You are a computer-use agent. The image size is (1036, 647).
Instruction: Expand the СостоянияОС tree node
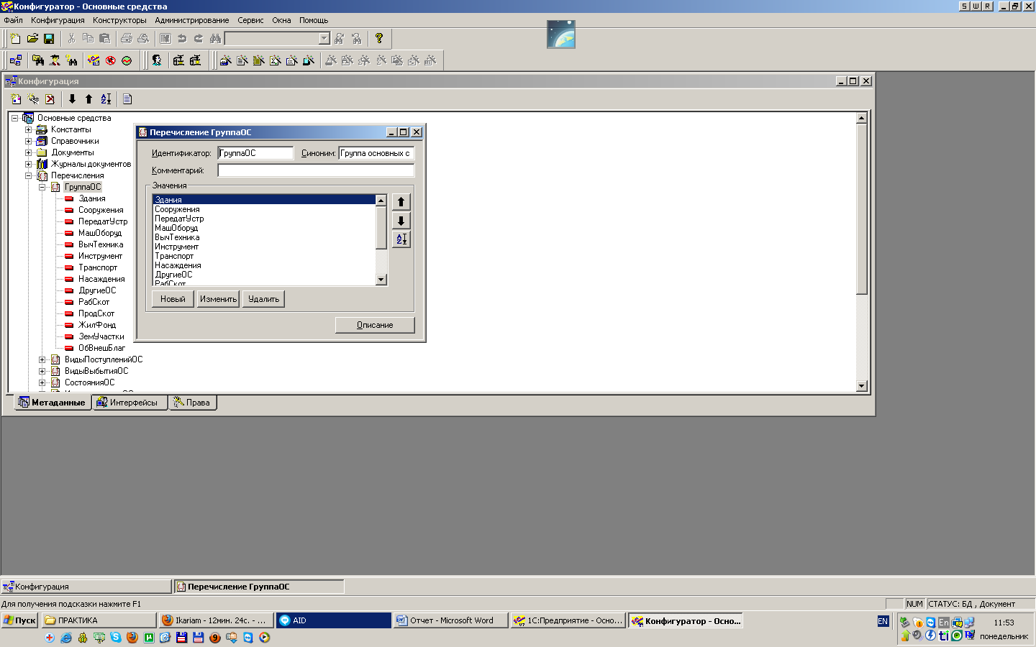[42, 382]
